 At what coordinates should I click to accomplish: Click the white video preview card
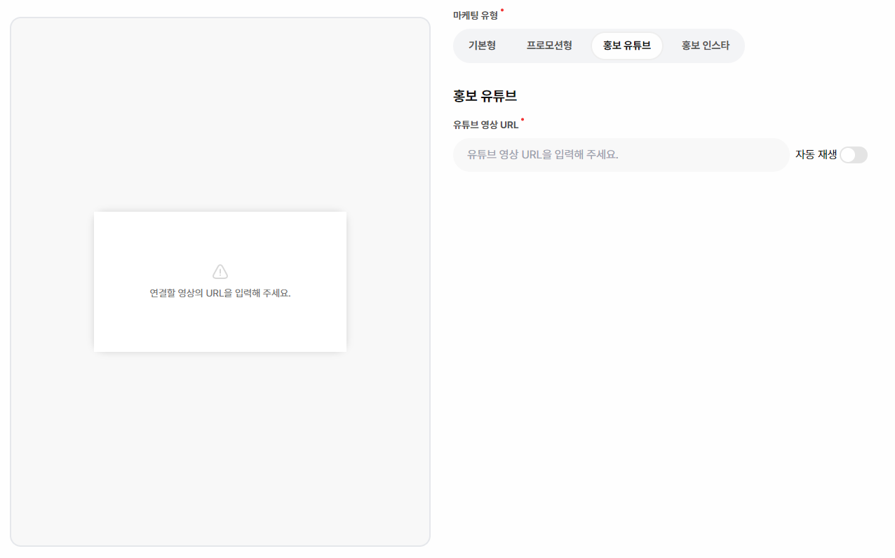[220, 282]
